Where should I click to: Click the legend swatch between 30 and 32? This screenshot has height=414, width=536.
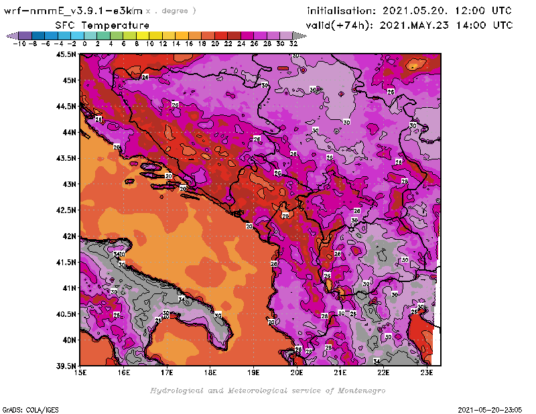286,36
